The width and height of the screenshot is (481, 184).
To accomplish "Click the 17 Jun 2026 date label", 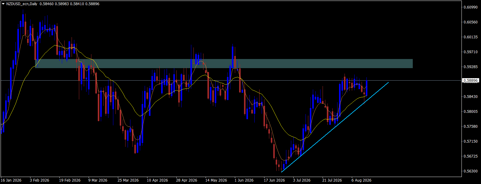I will click(274, 180).
